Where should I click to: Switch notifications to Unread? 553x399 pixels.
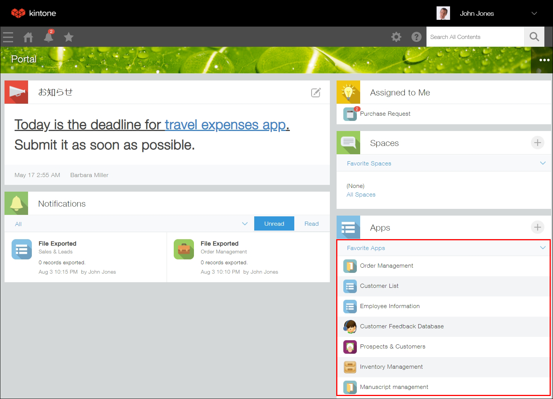pyautogui.click(x=274, y=223)
